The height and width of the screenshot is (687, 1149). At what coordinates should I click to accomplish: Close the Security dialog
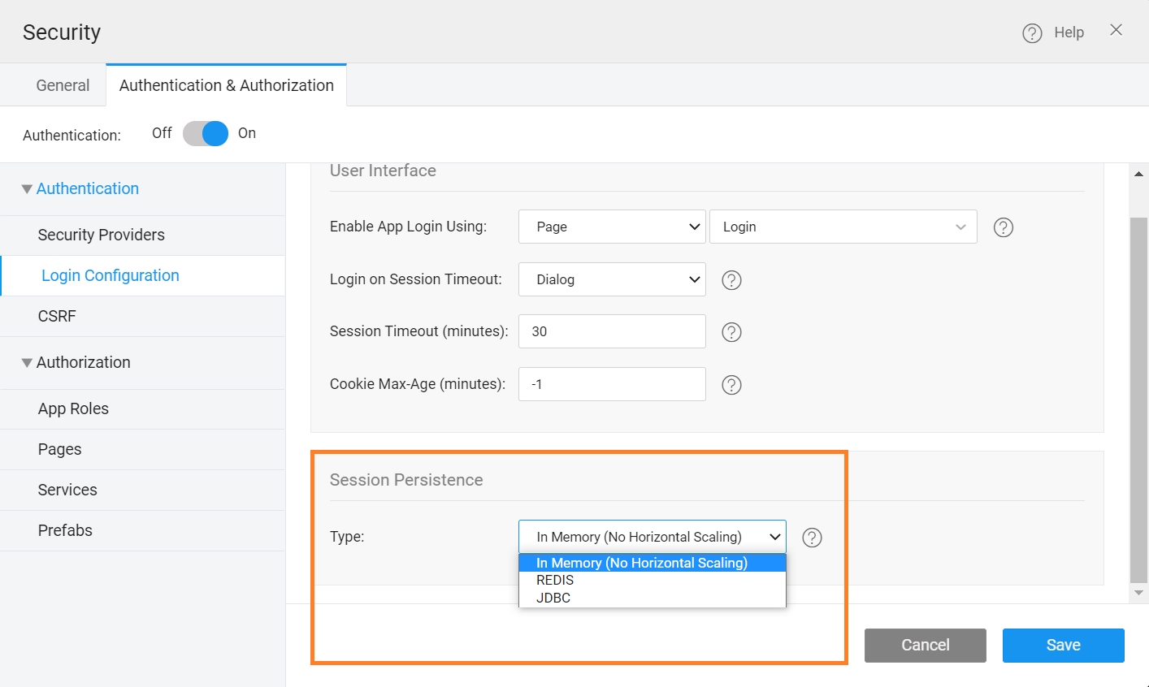point(1116,30)
